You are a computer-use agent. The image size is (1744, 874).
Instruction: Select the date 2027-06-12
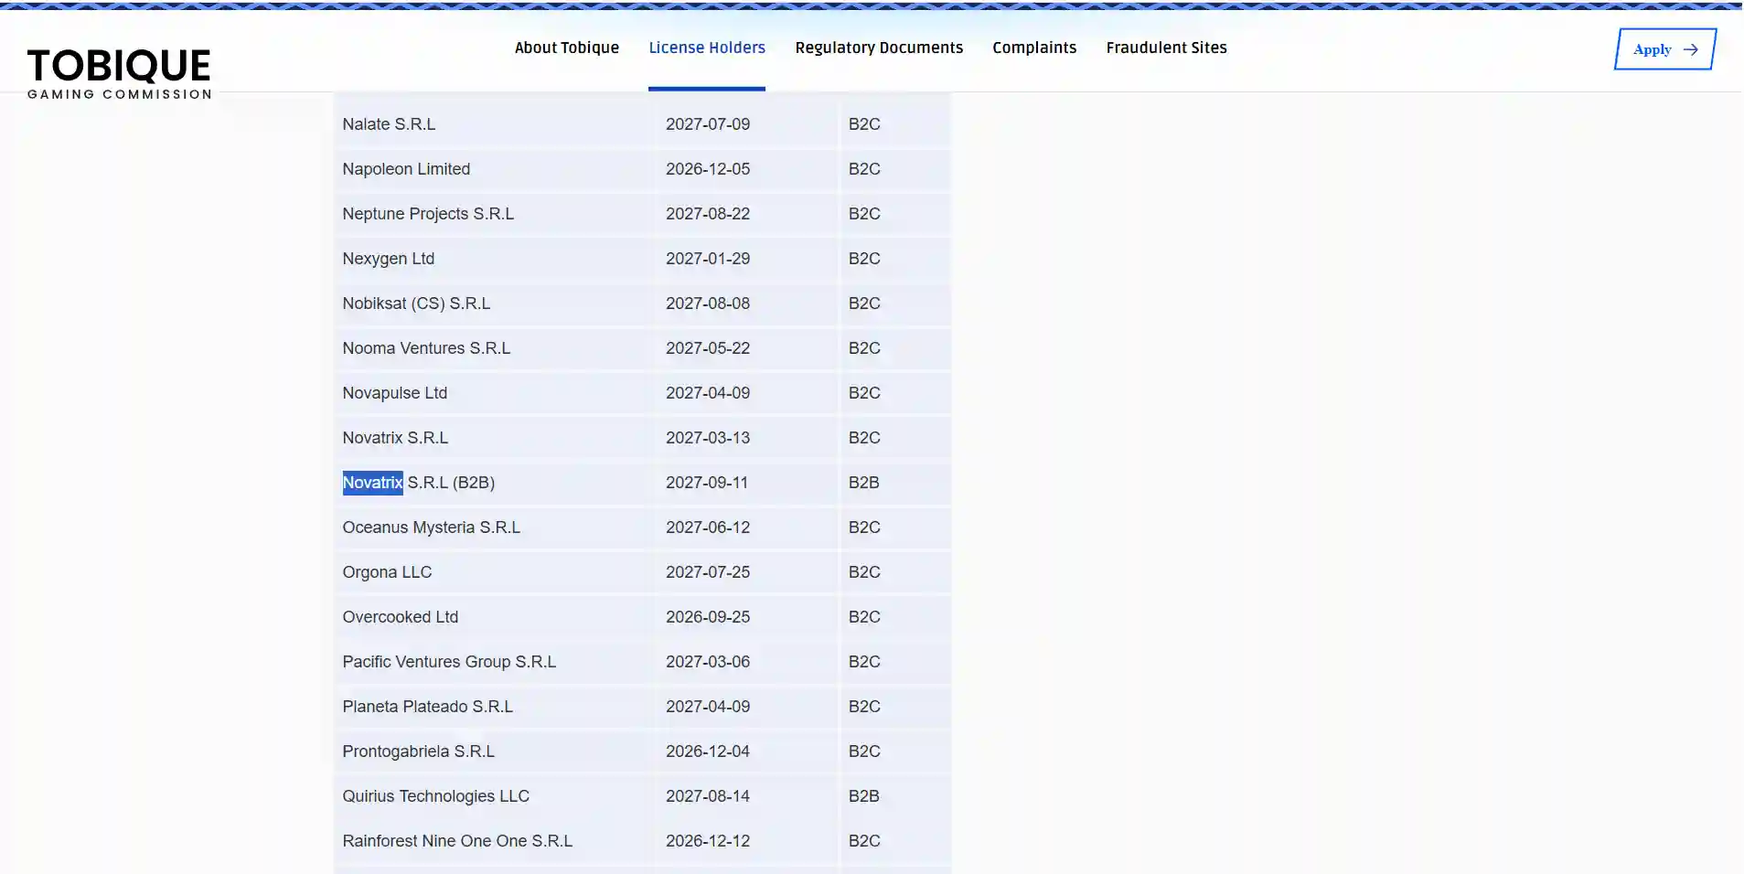point(708,528)
